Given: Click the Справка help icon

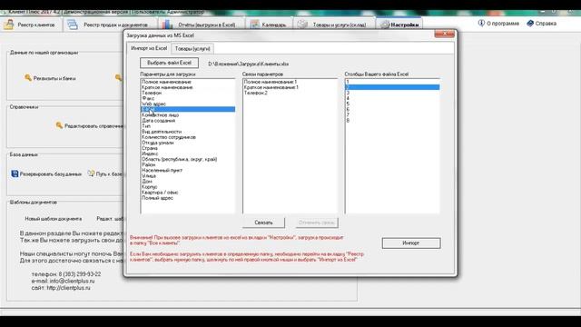Looking at the screenshot, I should [530, 23].
